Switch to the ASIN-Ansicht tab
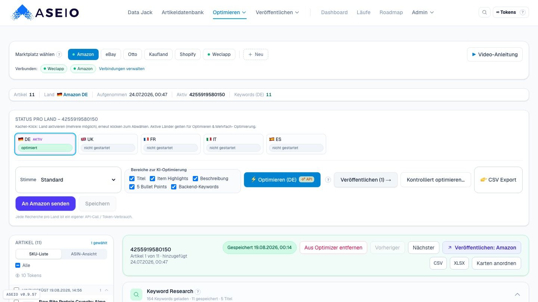The width and height of the screenshot is (538, 302). (x=84, y=254)
